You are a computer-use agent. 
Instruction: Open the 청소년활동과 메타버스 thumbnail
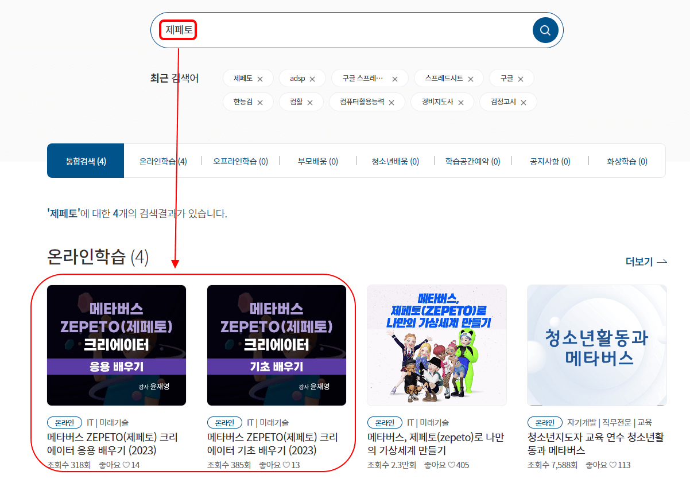pos(597,345)
